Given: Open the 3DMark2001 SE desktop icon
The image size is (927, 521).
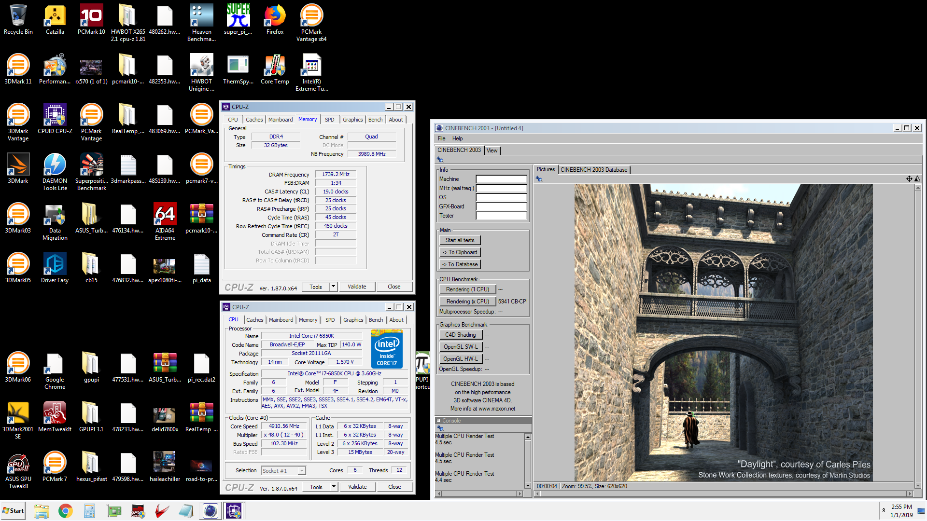Looking at the screenshot, I should tap(18, 421).
